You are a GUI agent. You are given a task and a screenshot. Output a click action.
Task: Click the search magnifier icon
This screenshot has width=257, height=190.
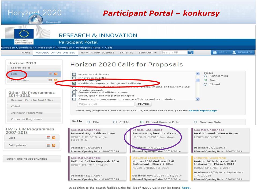pos(190,53)
